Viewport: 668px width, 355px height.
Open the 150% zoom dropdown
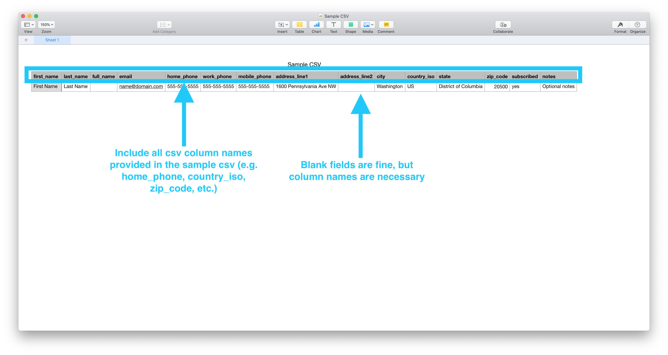click(46, 25)
